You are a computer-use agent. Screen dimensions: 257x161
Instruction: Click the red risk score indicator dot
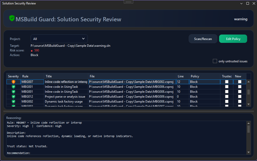coord(32,51)
